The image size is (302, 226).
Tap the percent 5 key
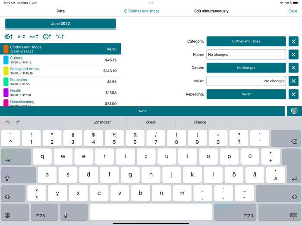point(114,138)
